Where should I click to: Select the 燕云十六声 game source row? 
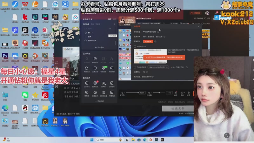click(x=99, y=41)
